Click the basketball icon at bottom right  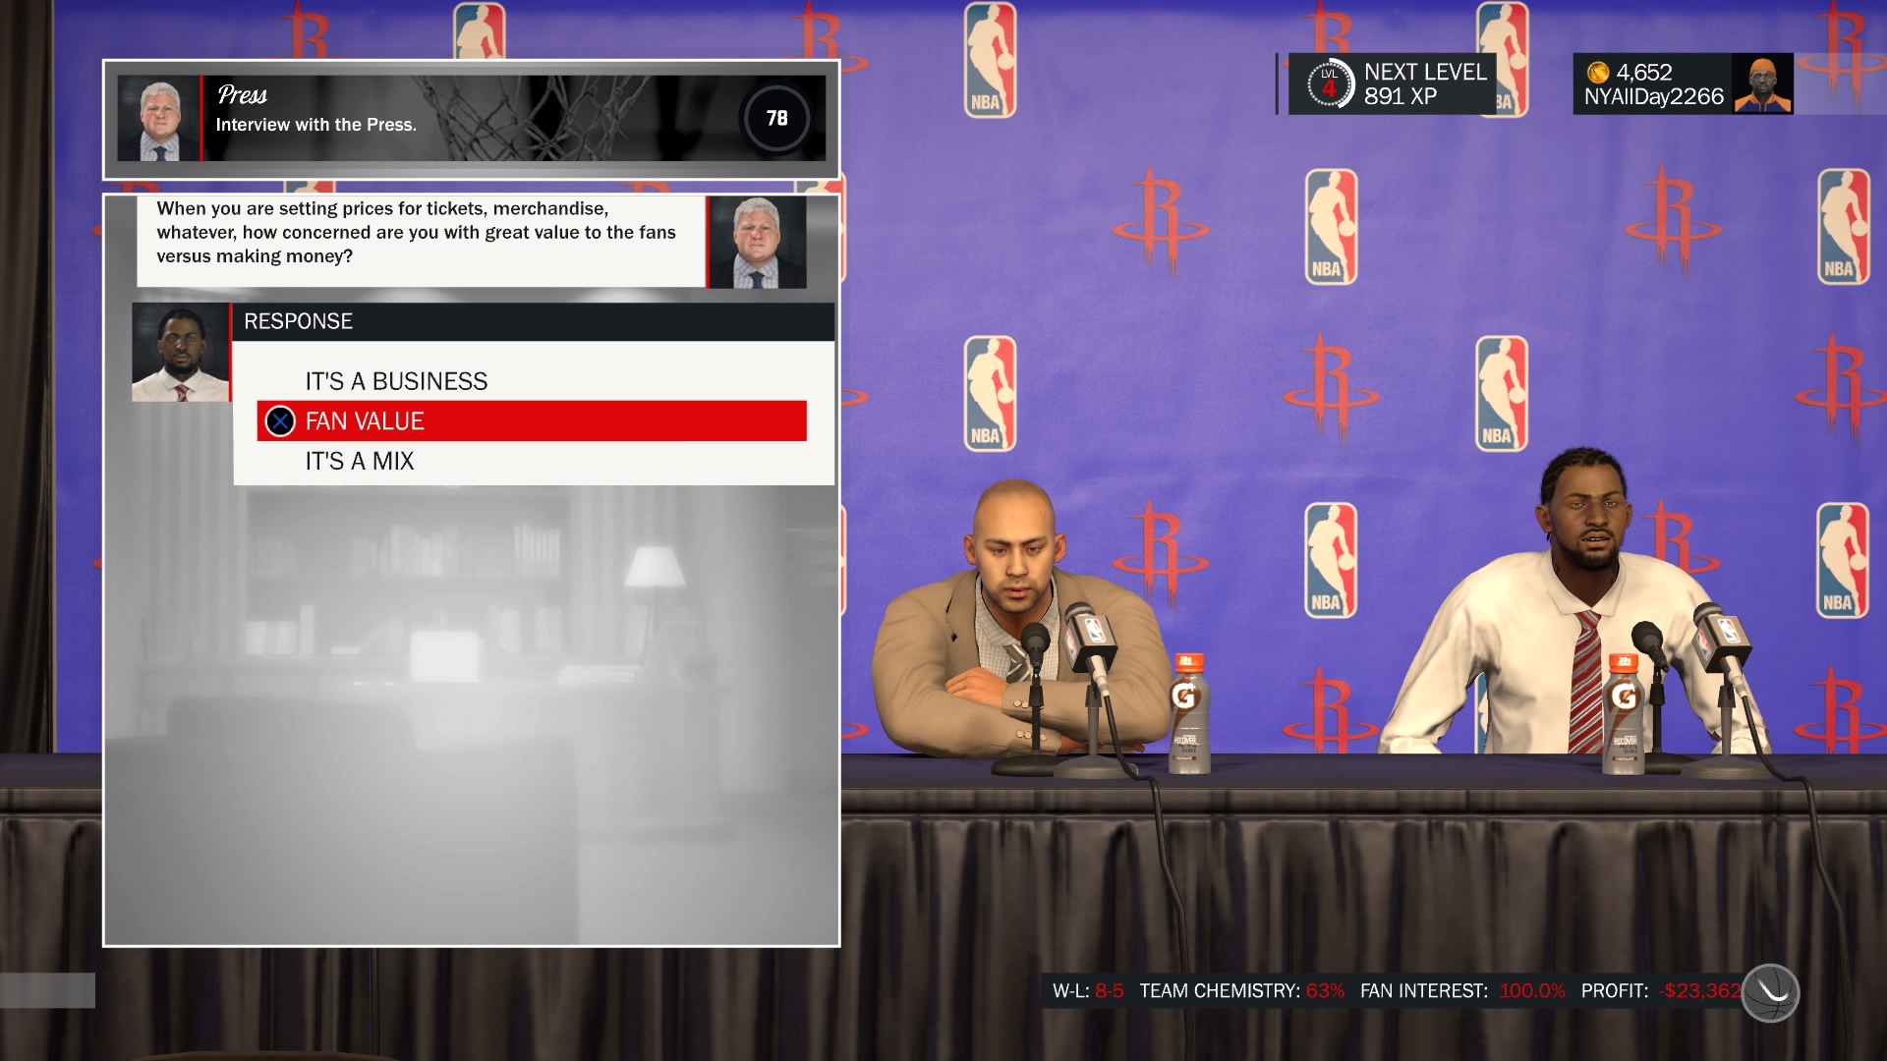tap(1770, 992)
